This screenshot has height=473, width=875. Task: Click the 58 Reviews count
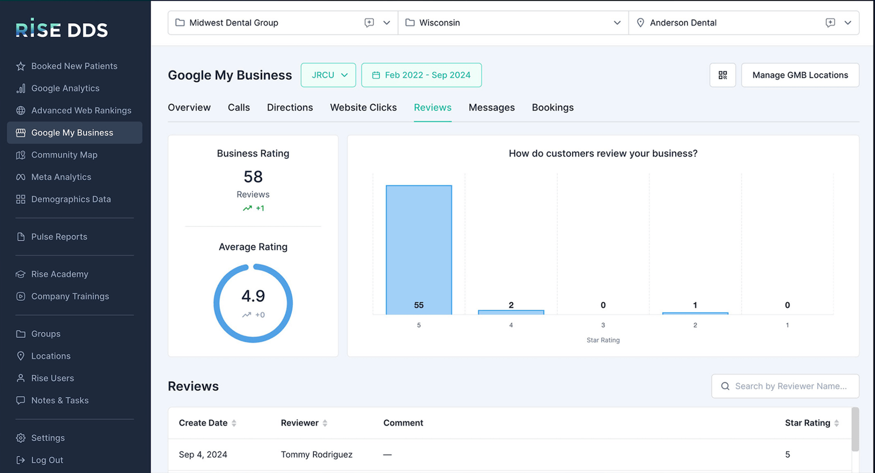pos(253,177)
